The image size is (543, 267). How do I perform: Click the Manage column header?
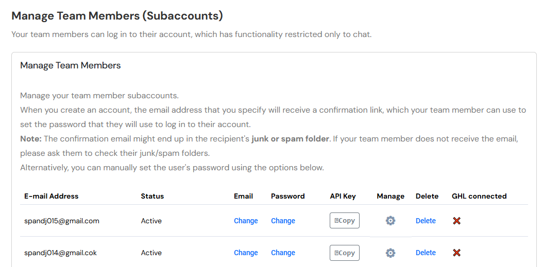point(391,196)
